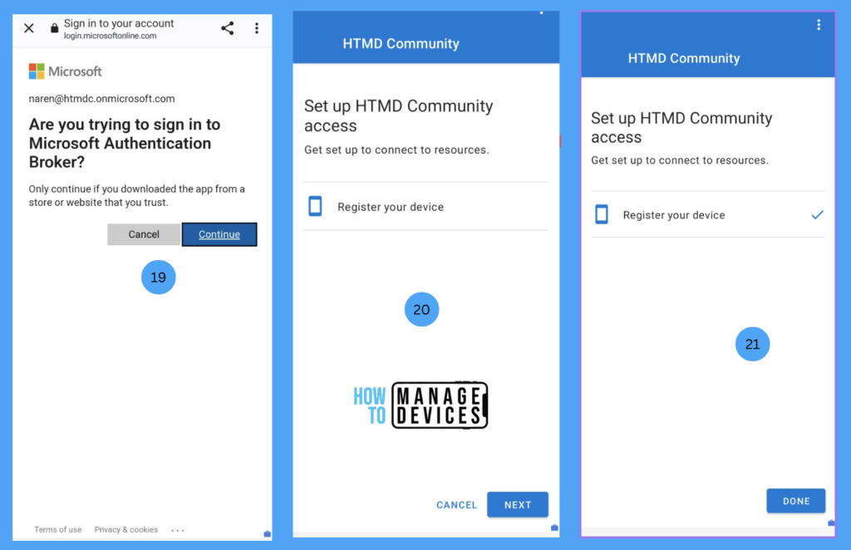Cancel the Authentication Broker sign-in
The width and height of the screenshot is (851, 550).
[x=144, y=234]
